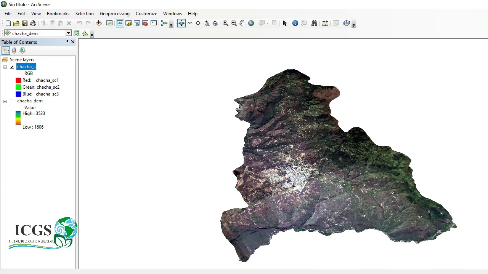Open the Find binoculars tool
The width and height of the screenshot is (488, 274).
pyautogui.click(x=314, y=23)
